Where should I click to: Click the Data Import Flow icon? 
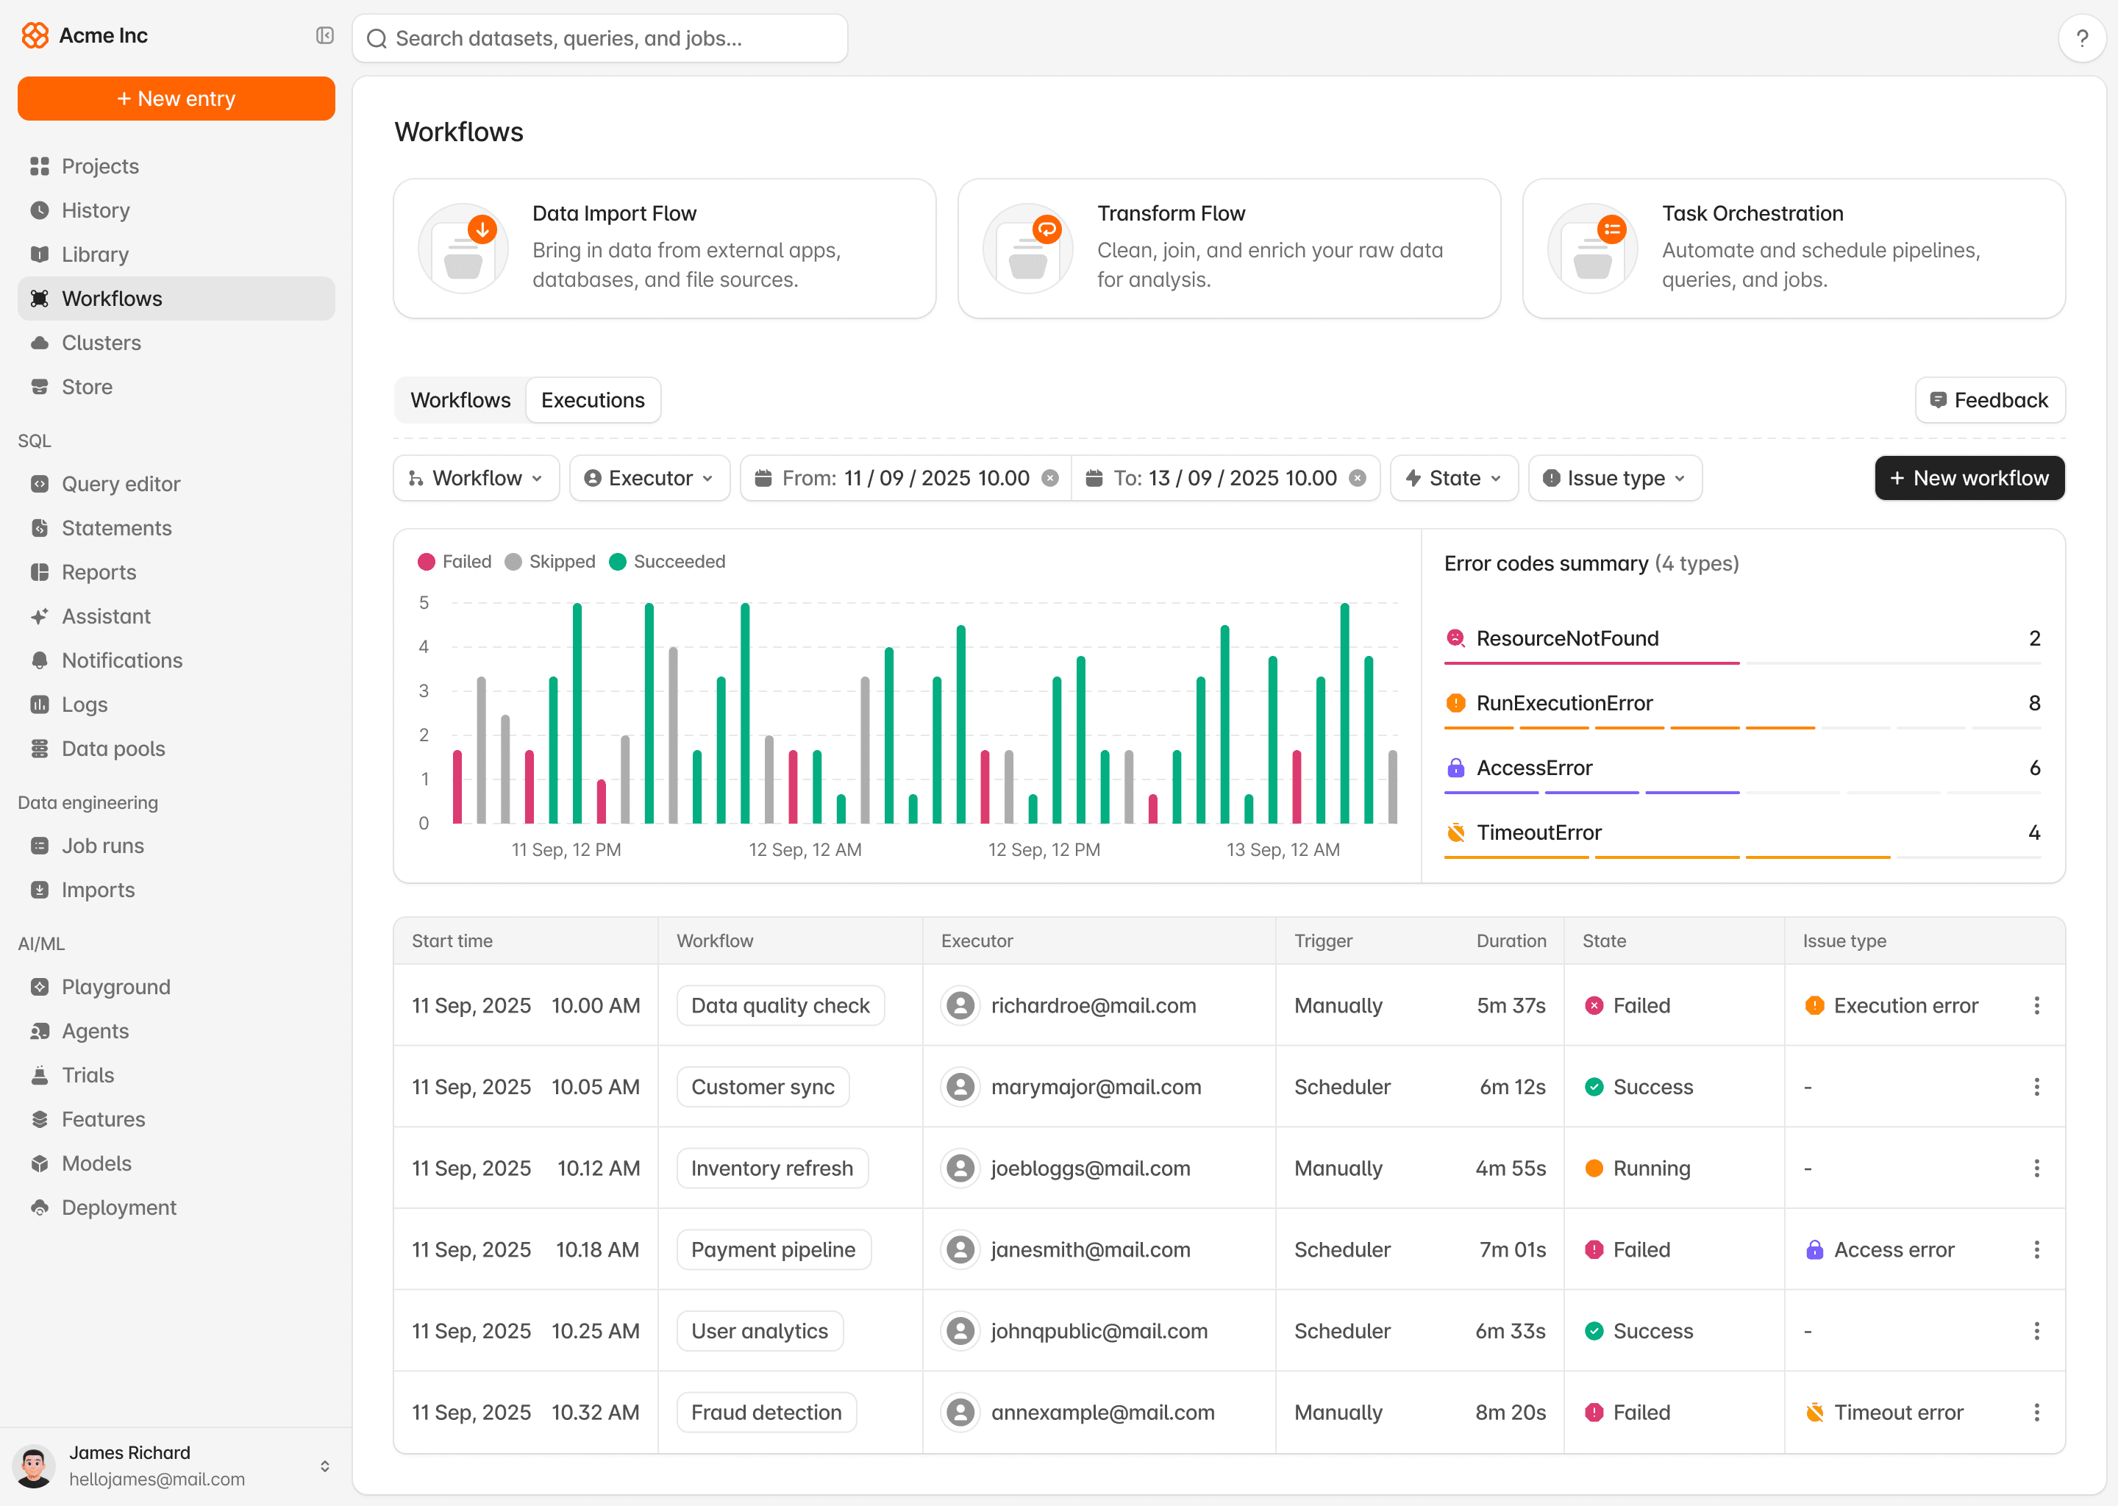(463, 249)
